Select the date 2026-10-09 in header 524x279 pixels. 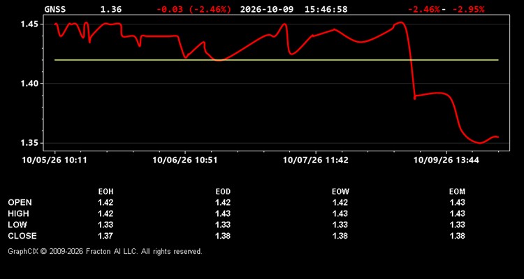click(x=267, y=9)
